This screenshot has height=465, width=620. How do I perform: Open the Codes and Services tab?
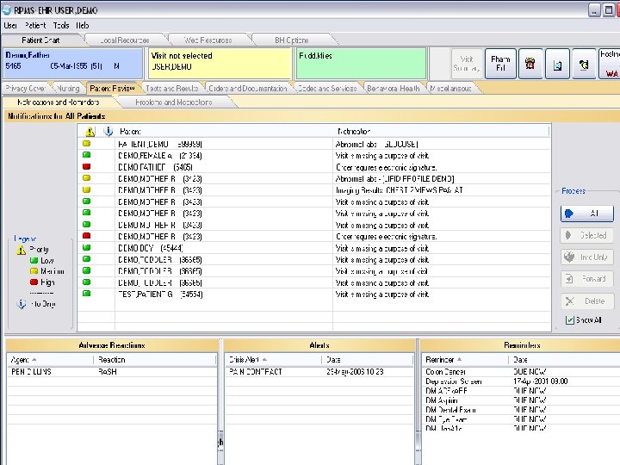tap(327, 89)
